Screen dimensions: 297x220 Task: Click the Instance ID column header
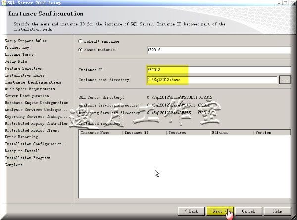(145, 132)
